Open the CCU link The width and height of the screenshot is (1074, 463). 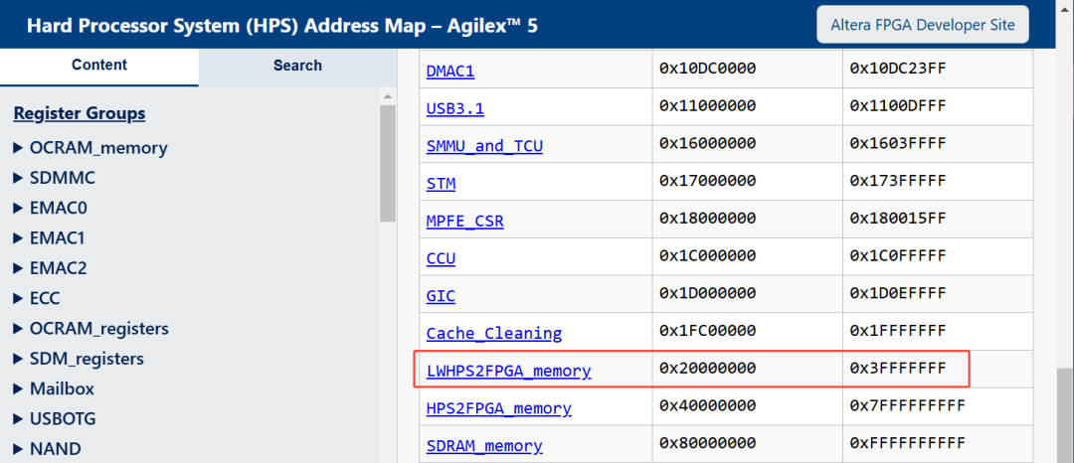[441, 258]
